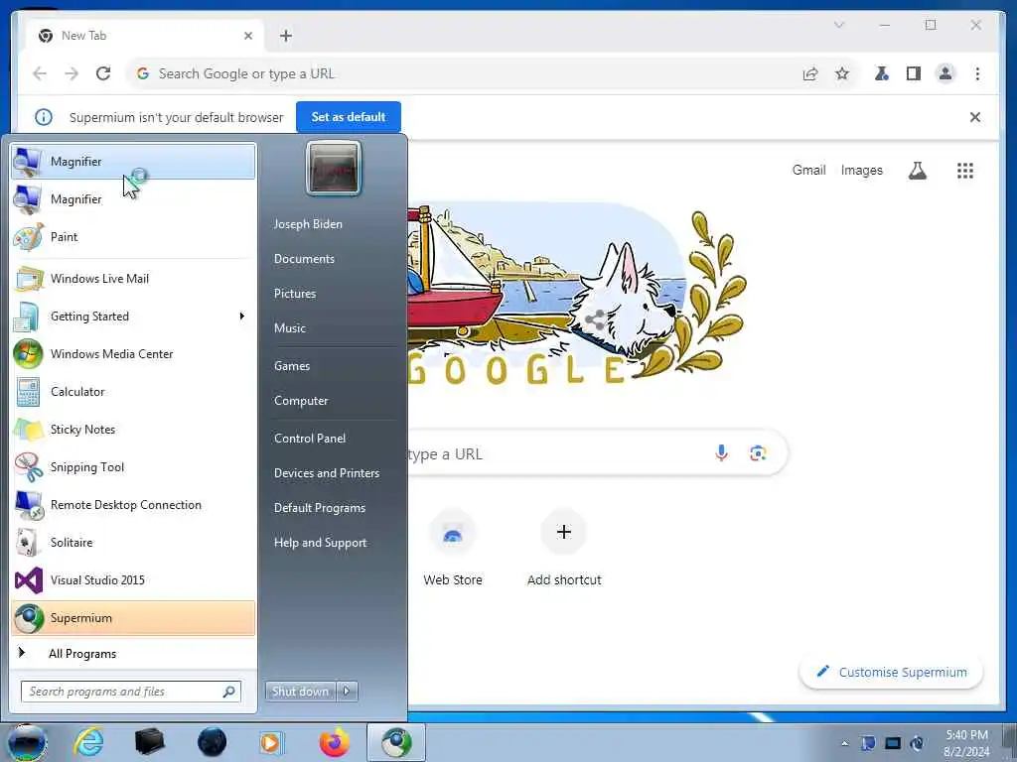This screenshot has height=762, width=1017.
Task: Open Windows Media Player taskbar icon
Action: point(270,742)
